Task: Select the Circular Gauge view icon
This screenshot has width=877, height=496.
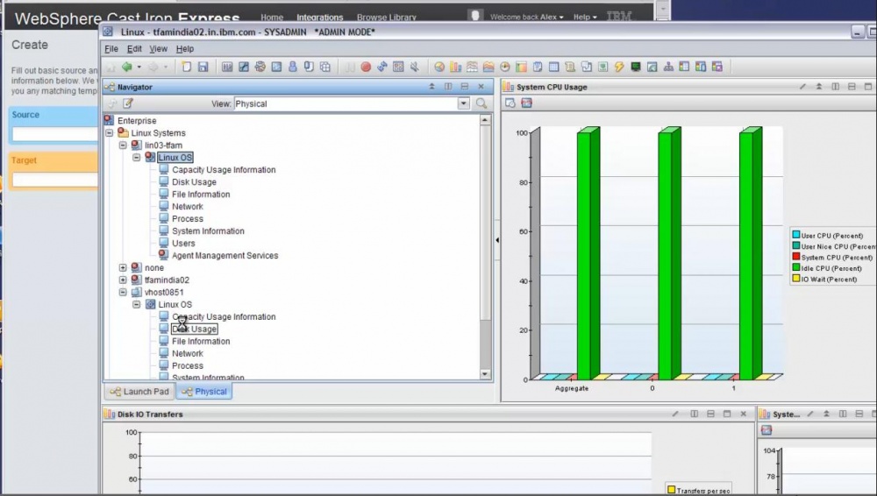Action: [505, 67]
